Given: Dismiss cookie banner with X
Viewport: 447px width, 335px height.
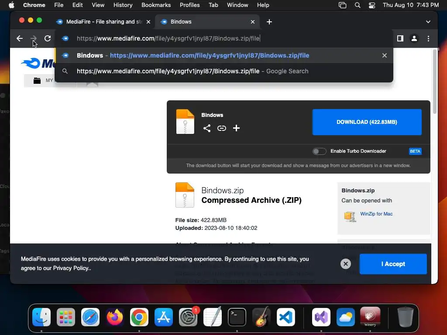Looking at the screenshot, I should coord(346,264).
